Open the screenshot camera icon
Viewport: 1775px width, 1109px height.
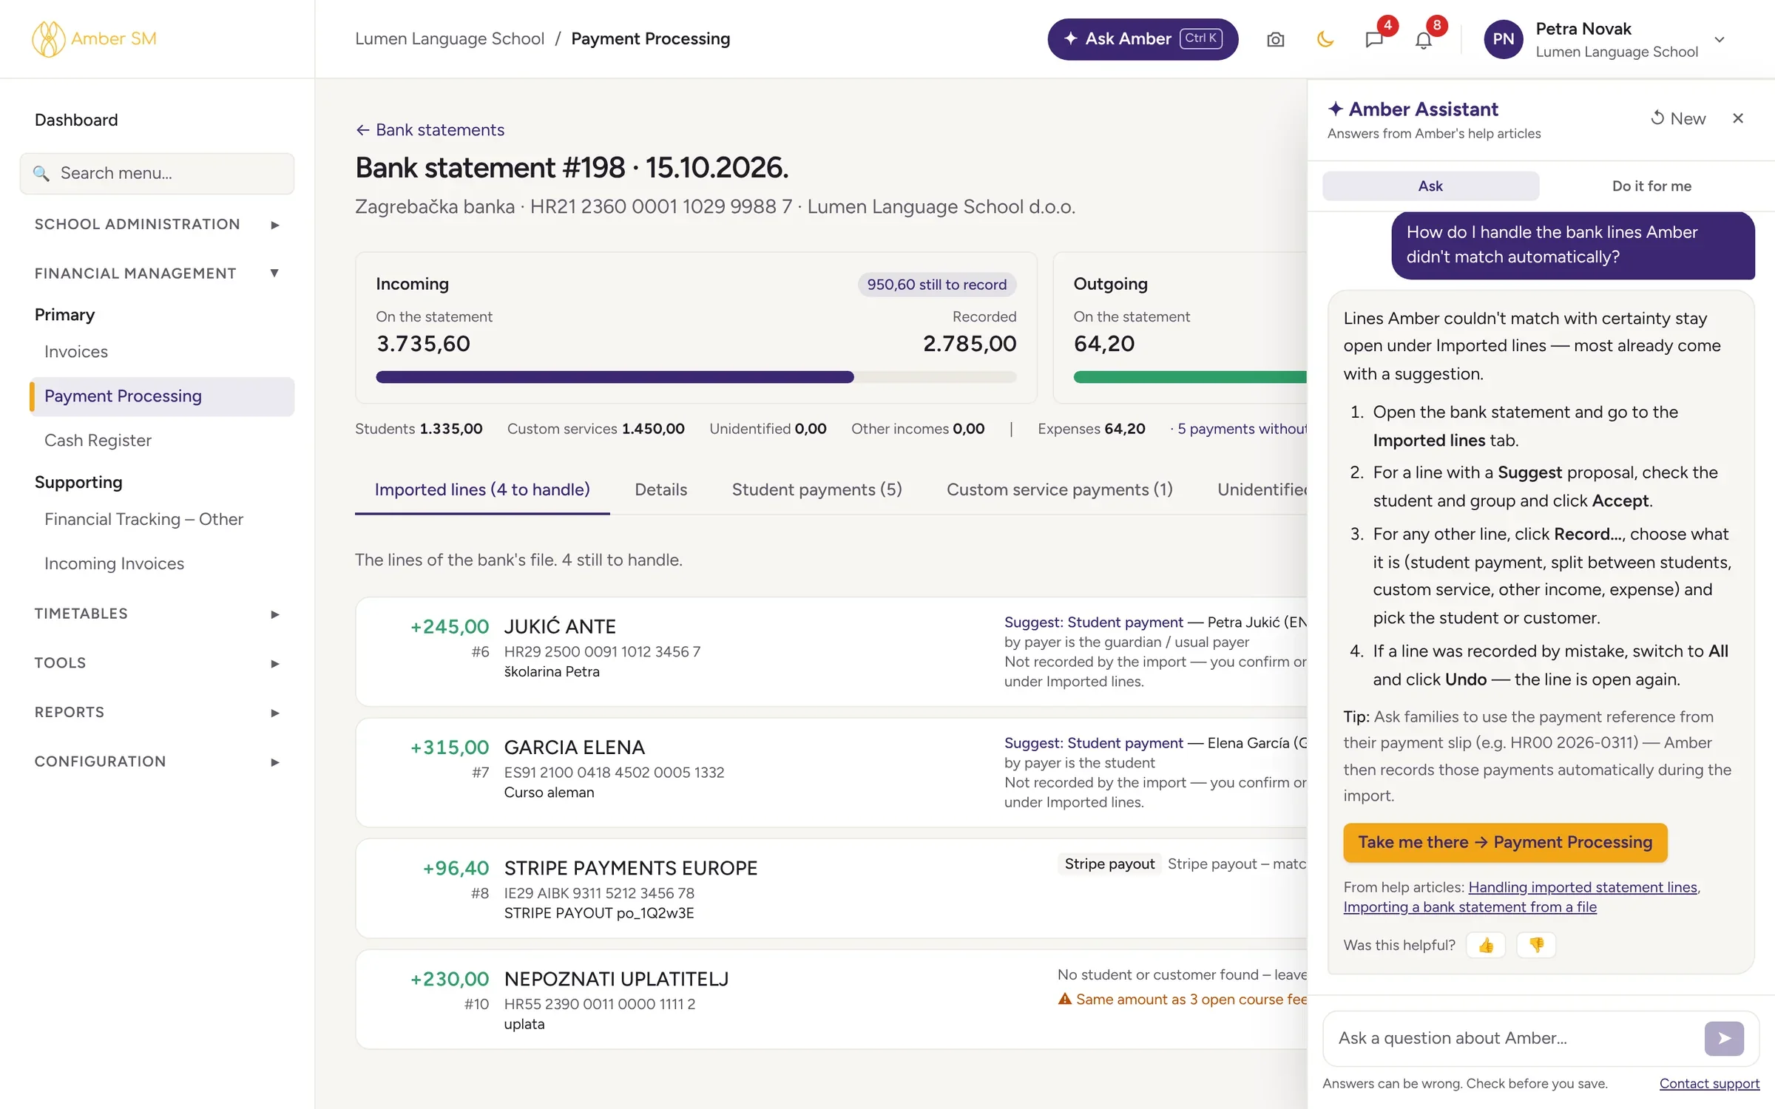1275,39
